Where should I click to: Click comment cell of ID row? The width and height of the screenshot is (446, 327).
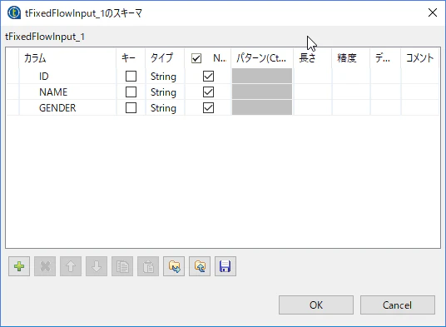420,77
